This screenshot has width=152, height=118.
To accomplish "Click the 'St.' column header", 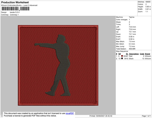I will tap(127, 54).
